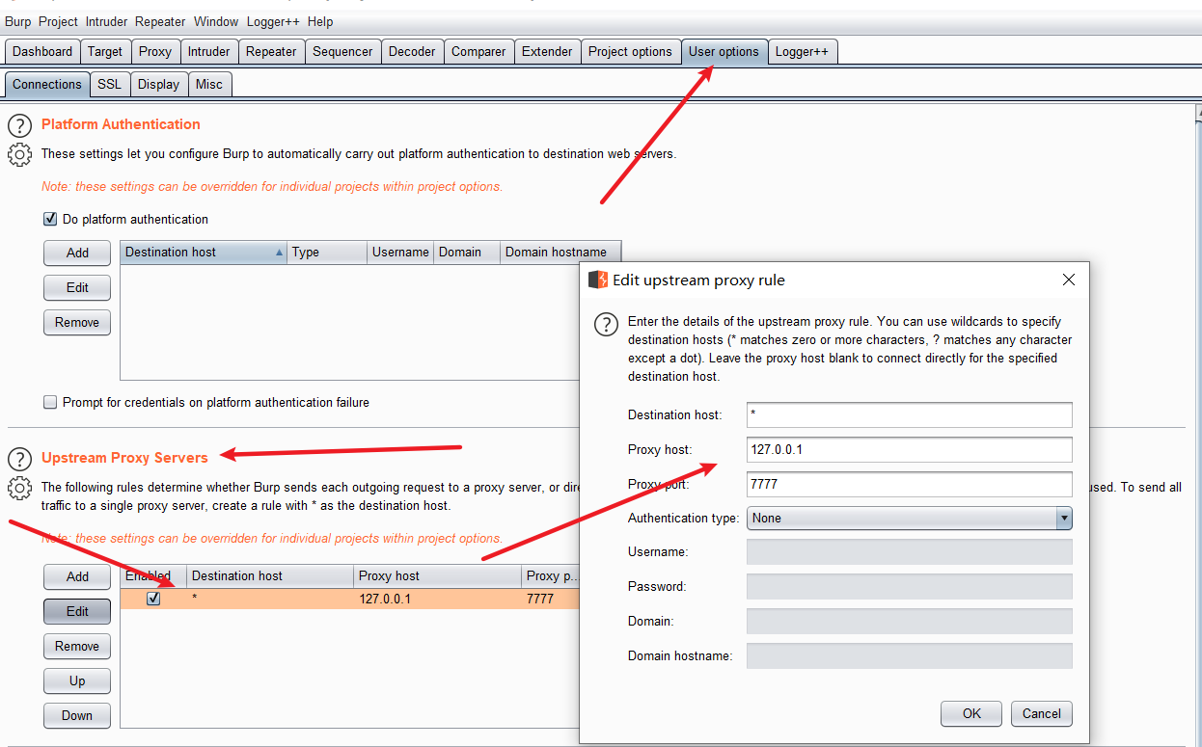The width and height of the screenshot is (1202, 747).
Task: Click Domain column header in authentication table
Action: [x=467, y=253]
